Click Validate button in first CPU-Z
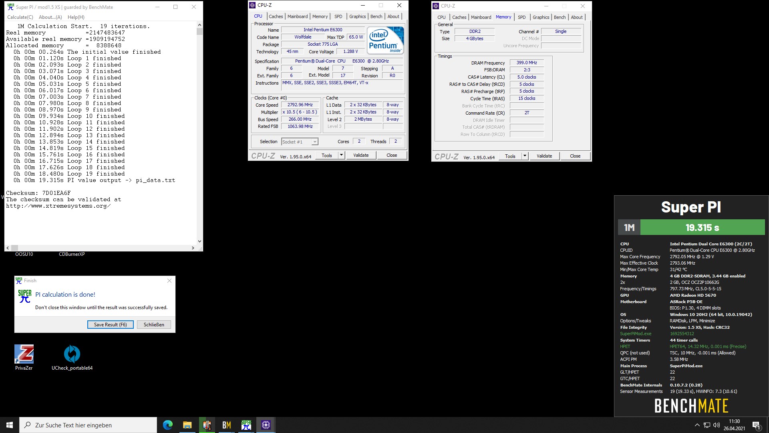This screenshot has width=769, height=433. click(361, 155)
